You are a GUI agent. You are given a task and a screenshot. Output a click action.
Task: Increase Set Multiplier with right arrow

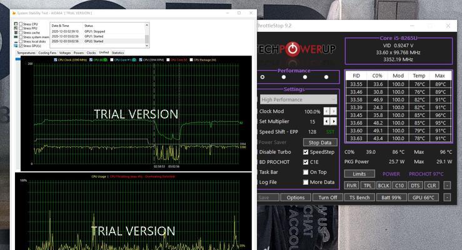[334, 121]
